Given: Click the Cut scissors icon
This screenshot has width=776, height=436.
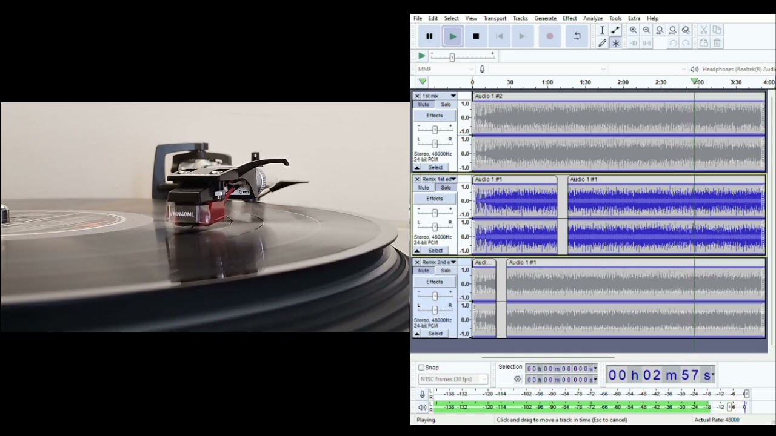Looking at the screenshot, I should (704, 30).
